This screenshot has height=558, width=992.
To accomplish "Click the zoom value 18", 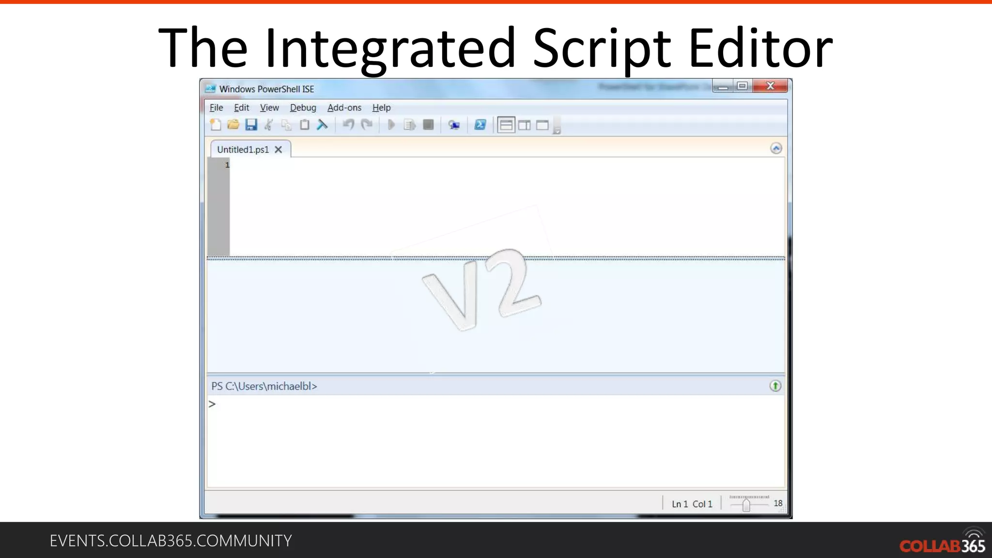I will point(778,503).
